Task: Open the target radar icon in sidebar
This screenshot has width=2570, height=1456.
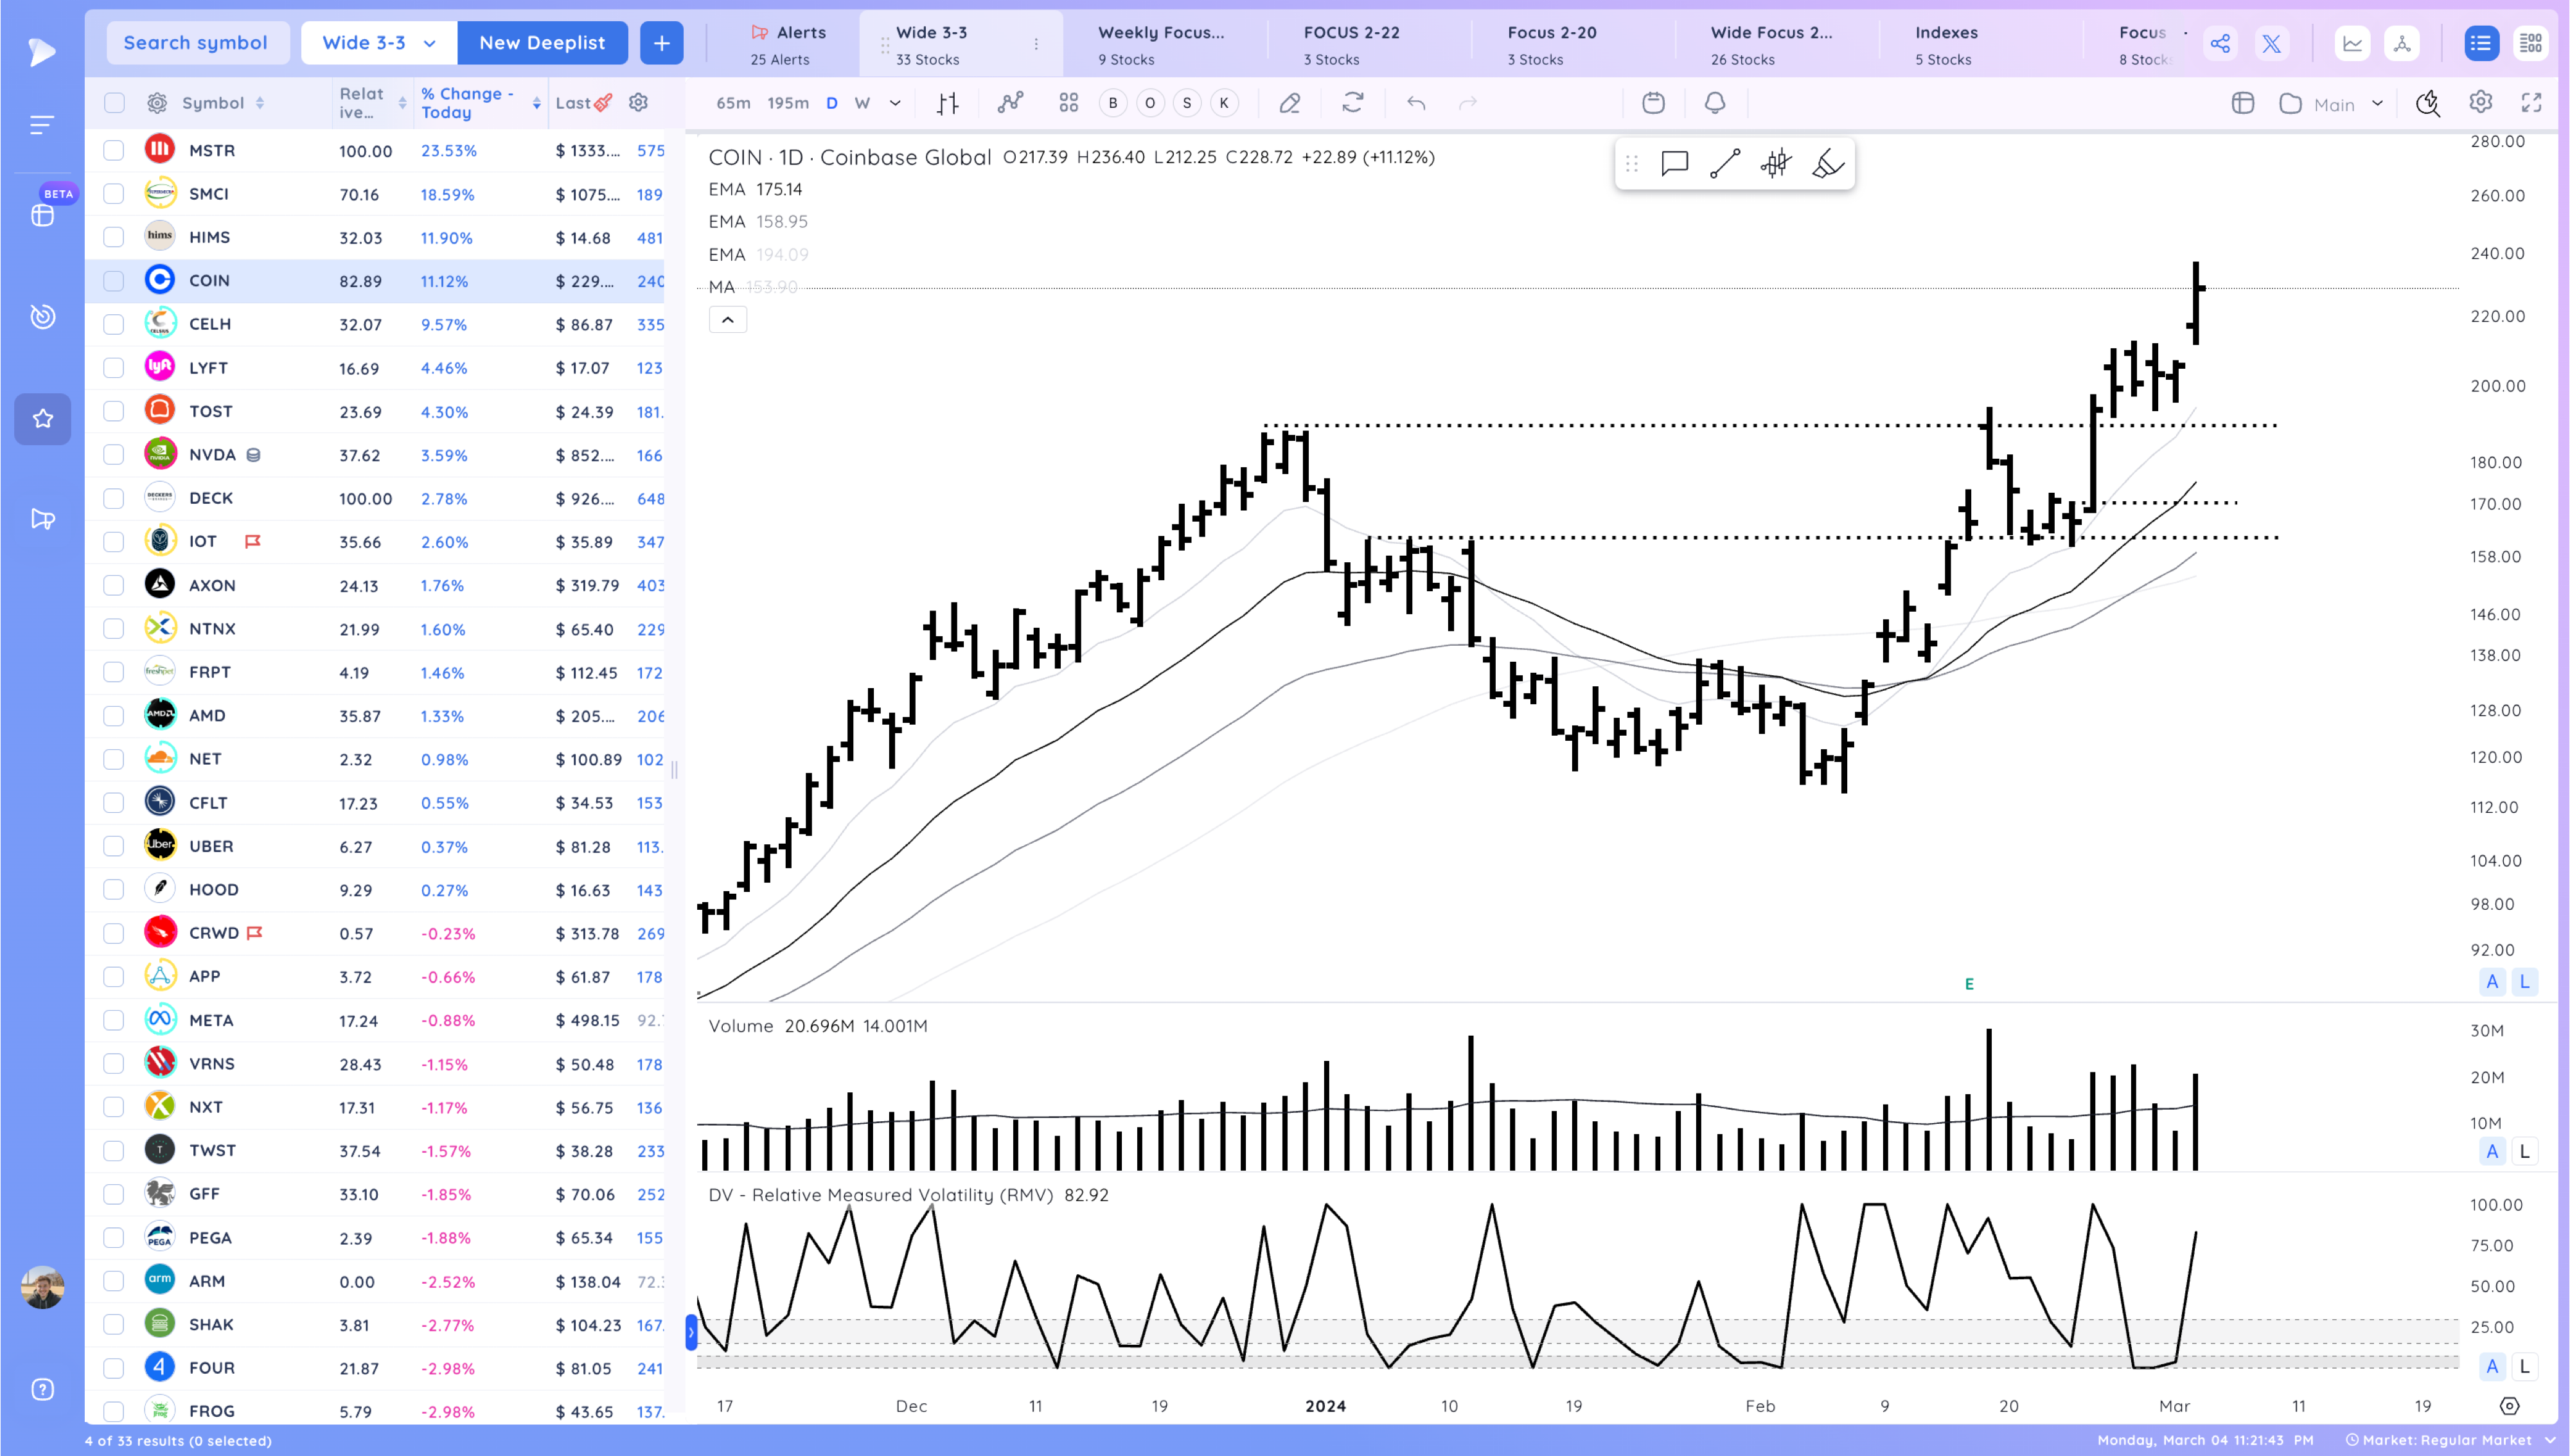Action: click(x=42, y=316)
